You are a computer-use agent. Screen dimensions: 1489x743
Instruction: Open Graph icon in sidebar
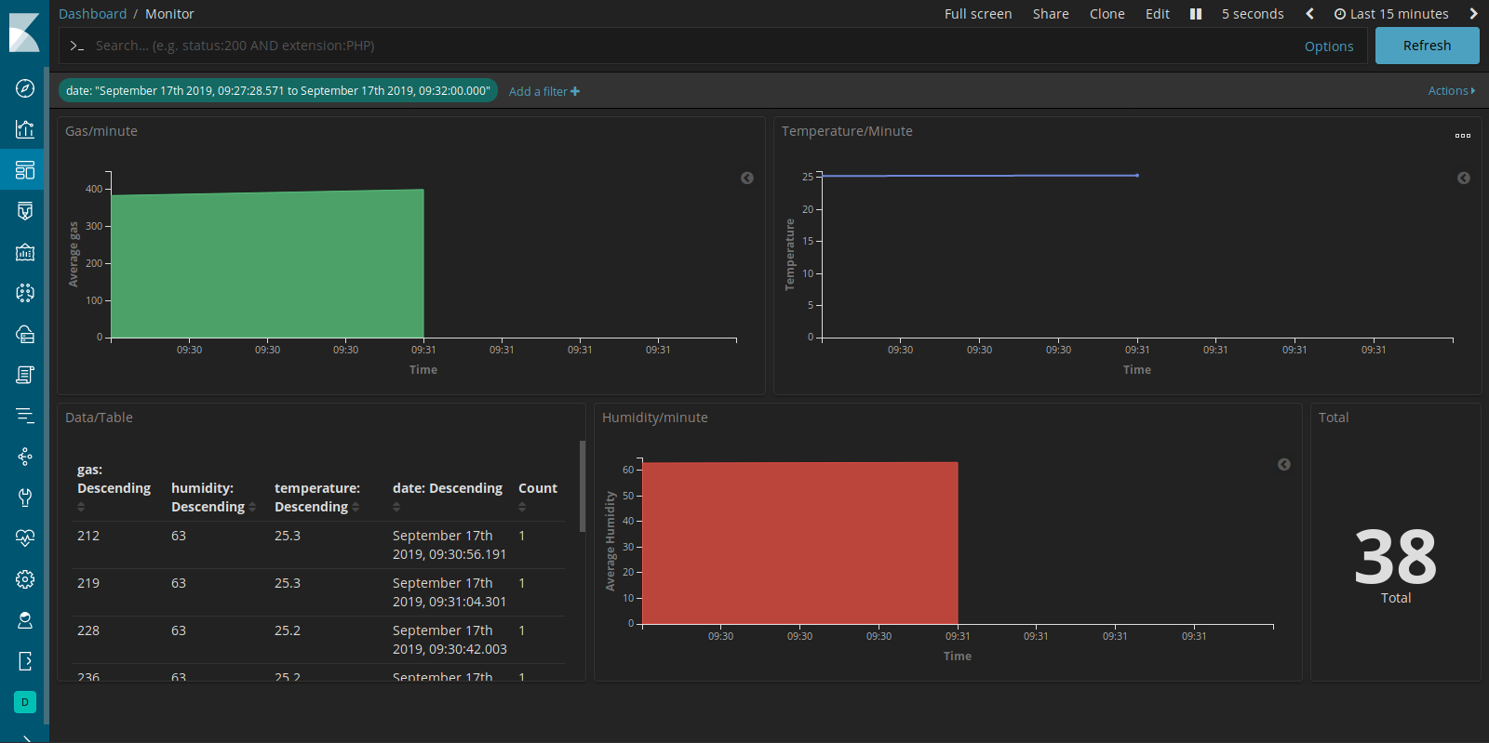(25, 457)
